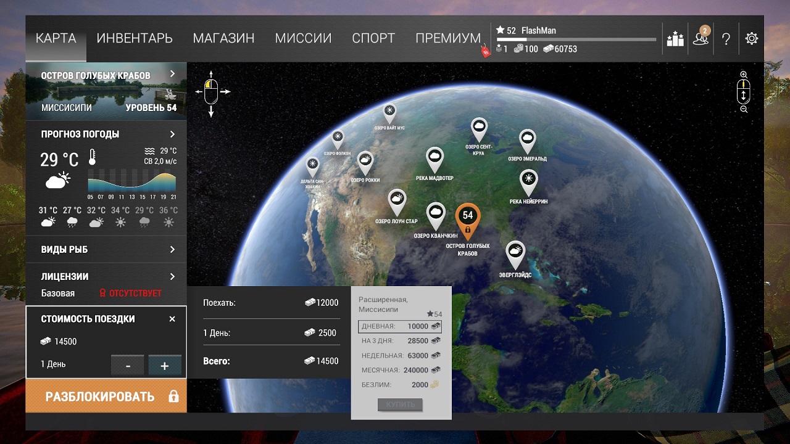
Task: Click the red premium discount tag icon
Action: (486, 51)
